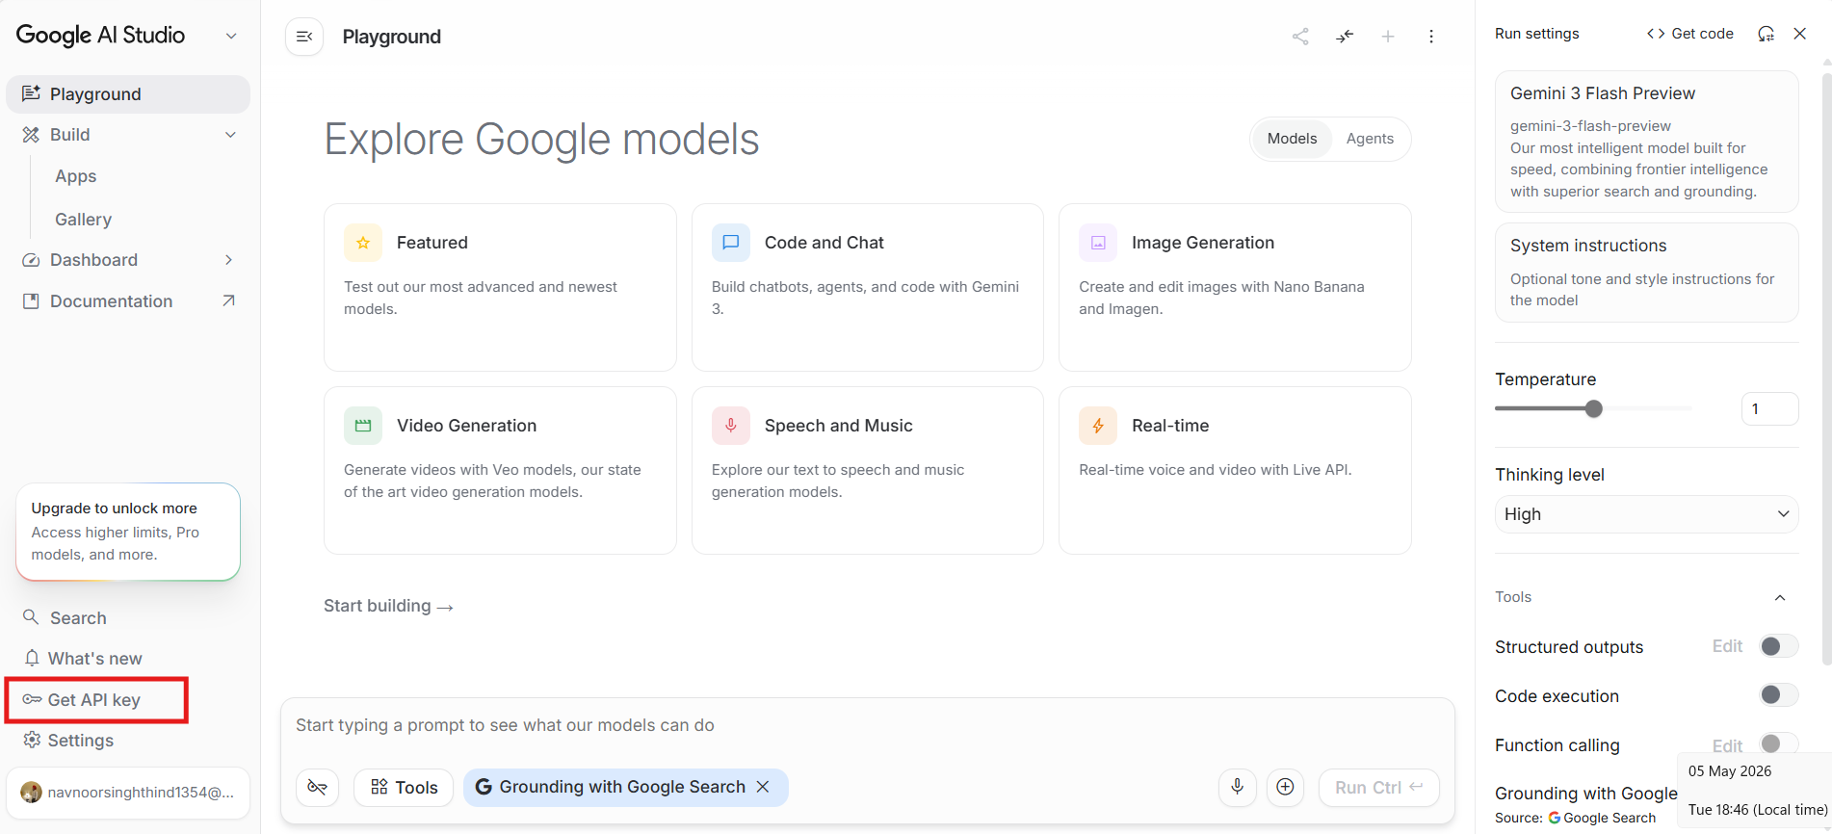The height and width of the screenshot is (834, 1832).
Task: Click the Real-time lightning bolt icon
Action: point(1098,426)
